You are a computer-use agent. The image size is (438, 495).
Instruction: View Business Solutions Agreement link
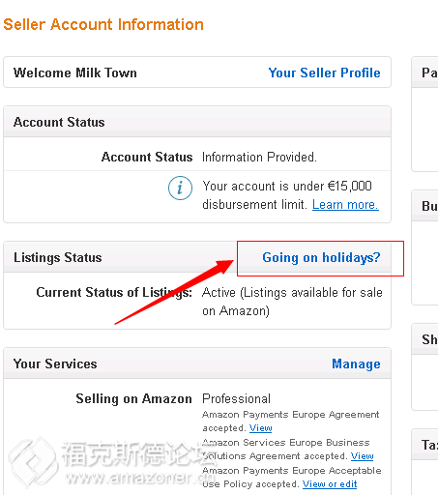[363, 456]
